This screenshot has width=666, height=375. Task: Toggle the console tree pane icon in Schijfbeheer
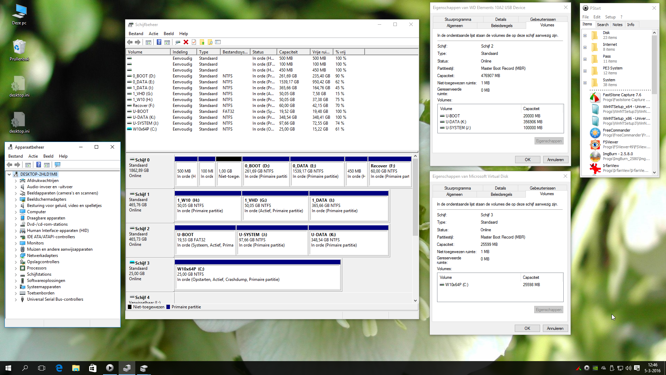pos(148,42)
